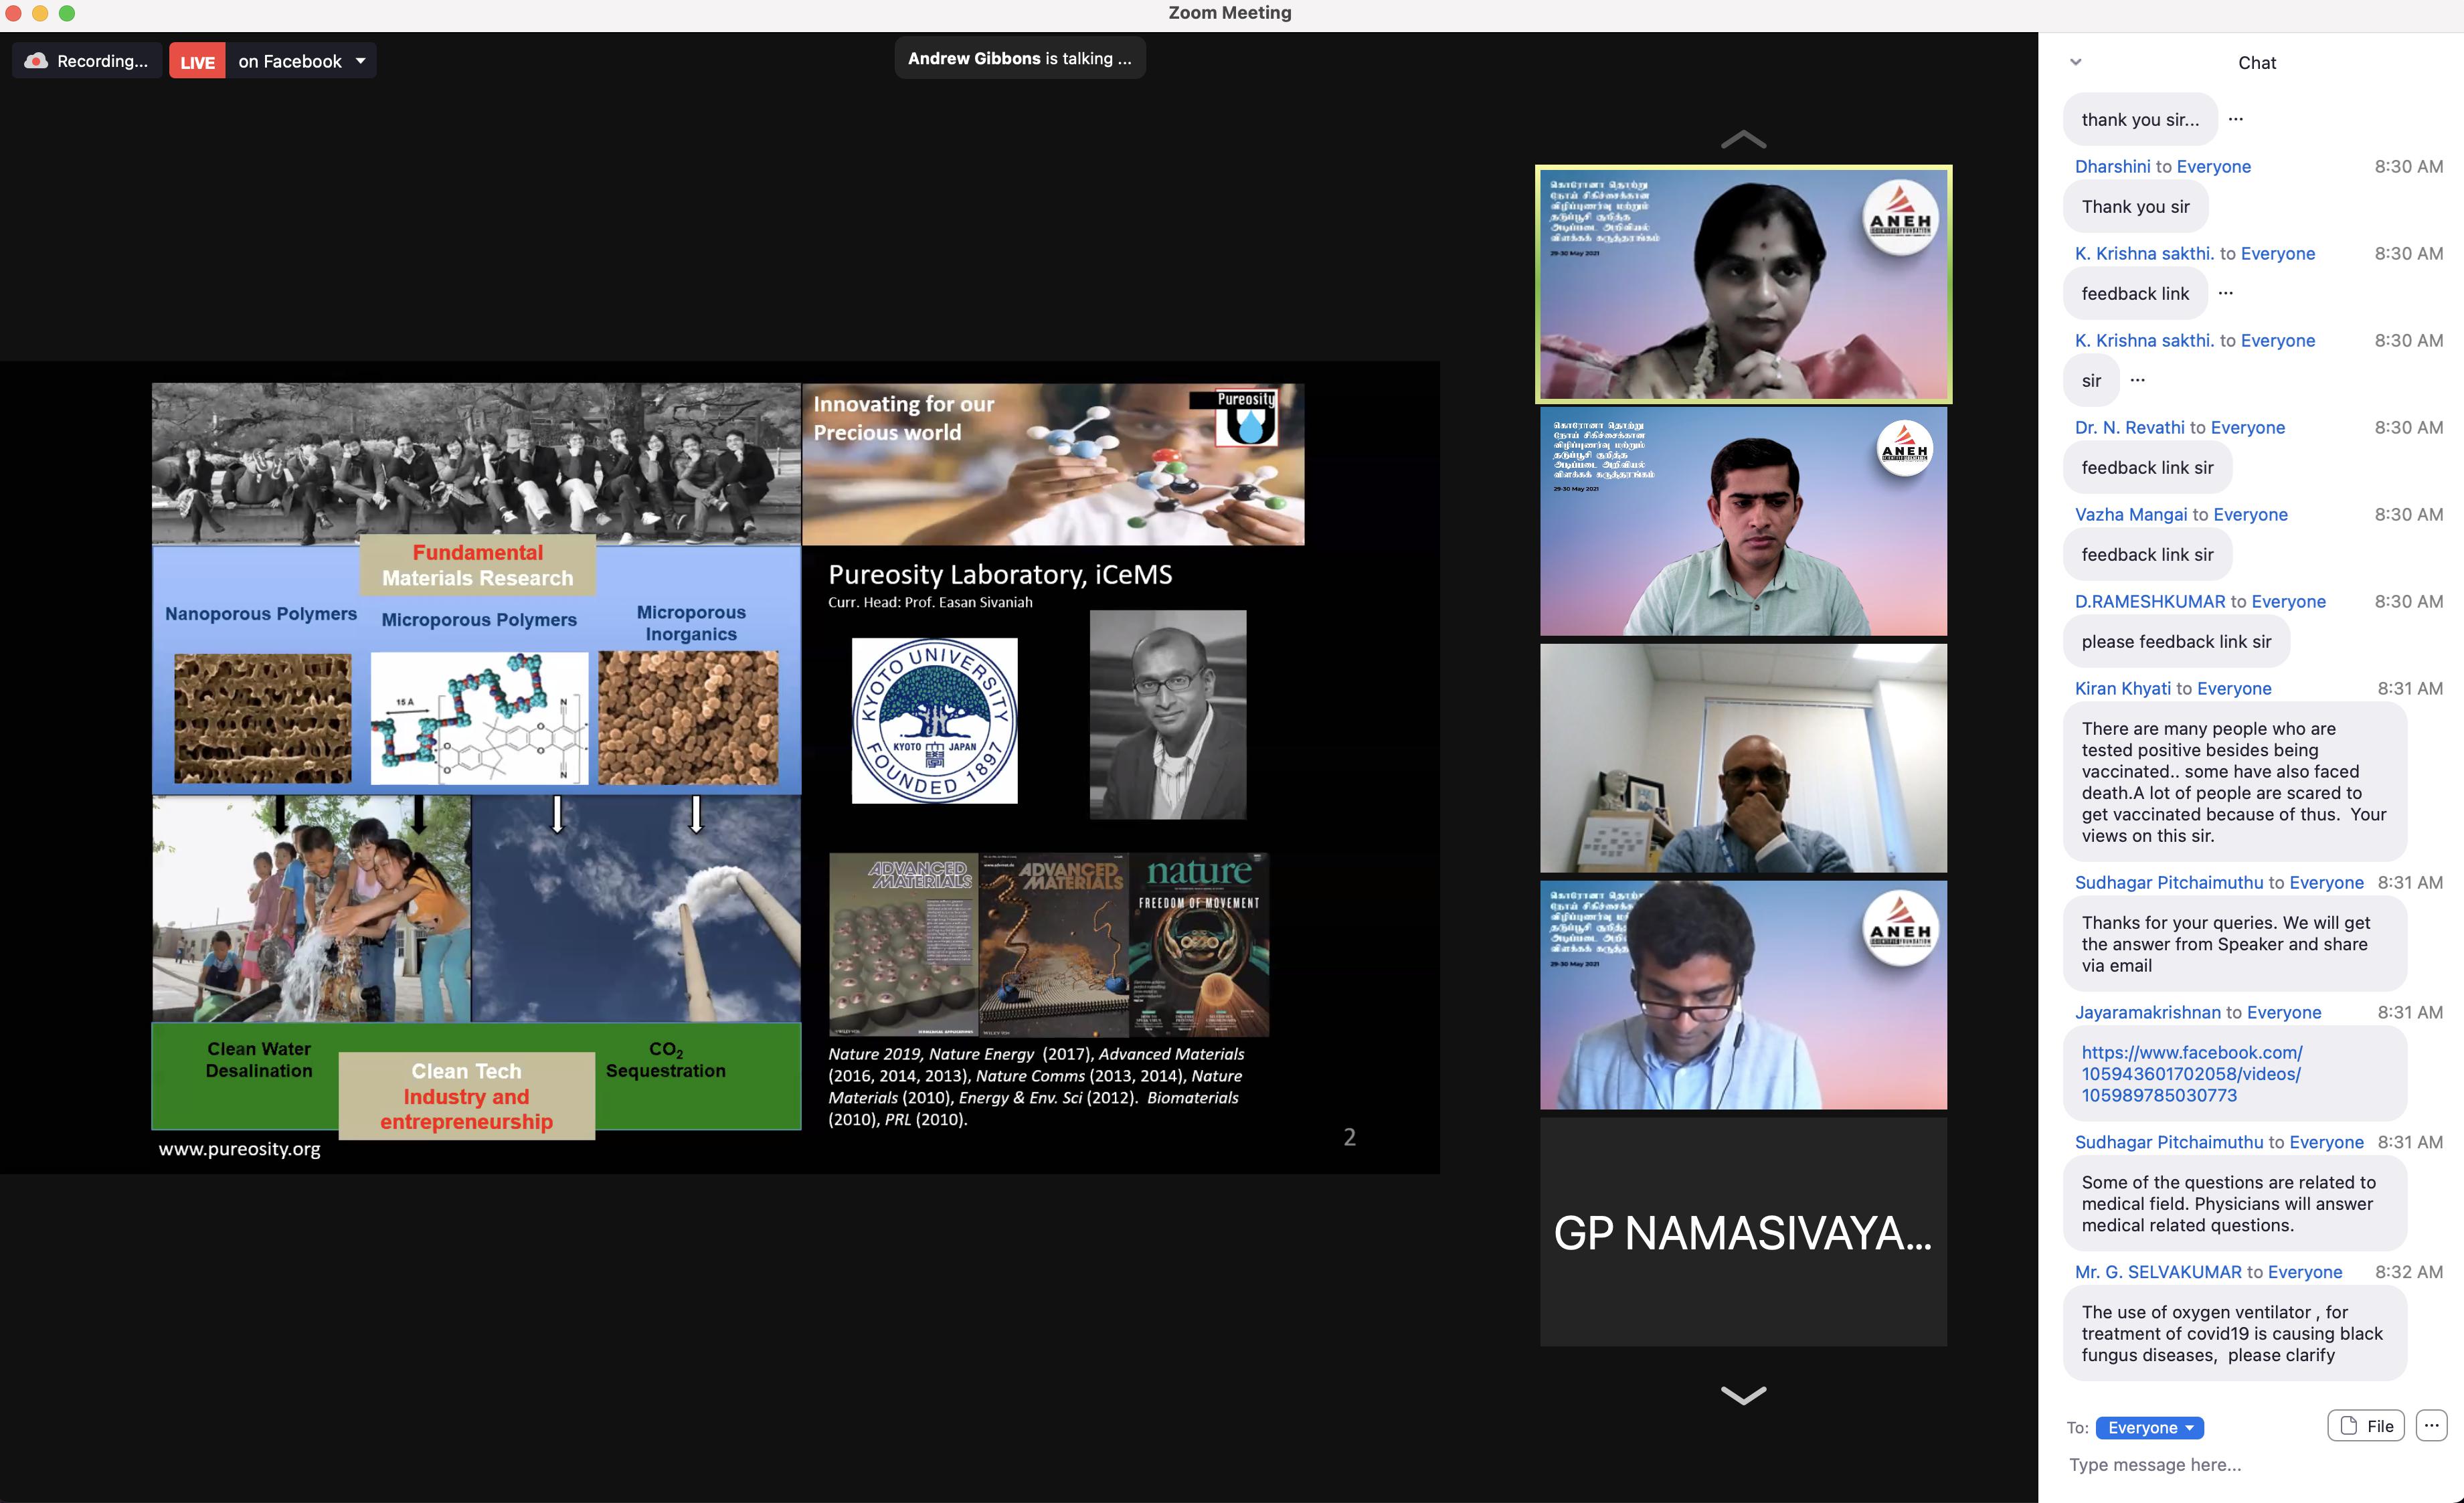2464x1503 pixels.
Task: Open options dots beside 'sir' message
Action: coord(2137,380)
